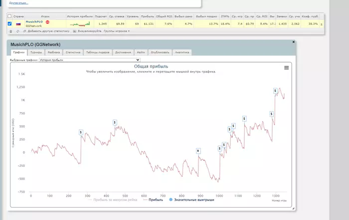Switch to the 'Статистика' tab
The height and width of the screenshot is (220, 349).
coord(73,52)
